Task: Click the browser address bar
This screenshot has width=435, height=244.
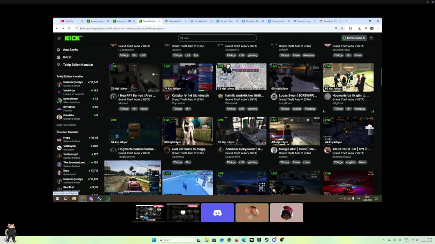Action: (204, 28)
